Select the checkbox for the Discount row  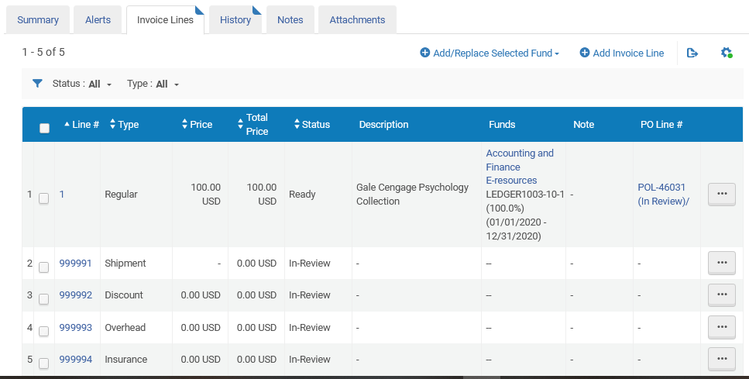point(44,299)
